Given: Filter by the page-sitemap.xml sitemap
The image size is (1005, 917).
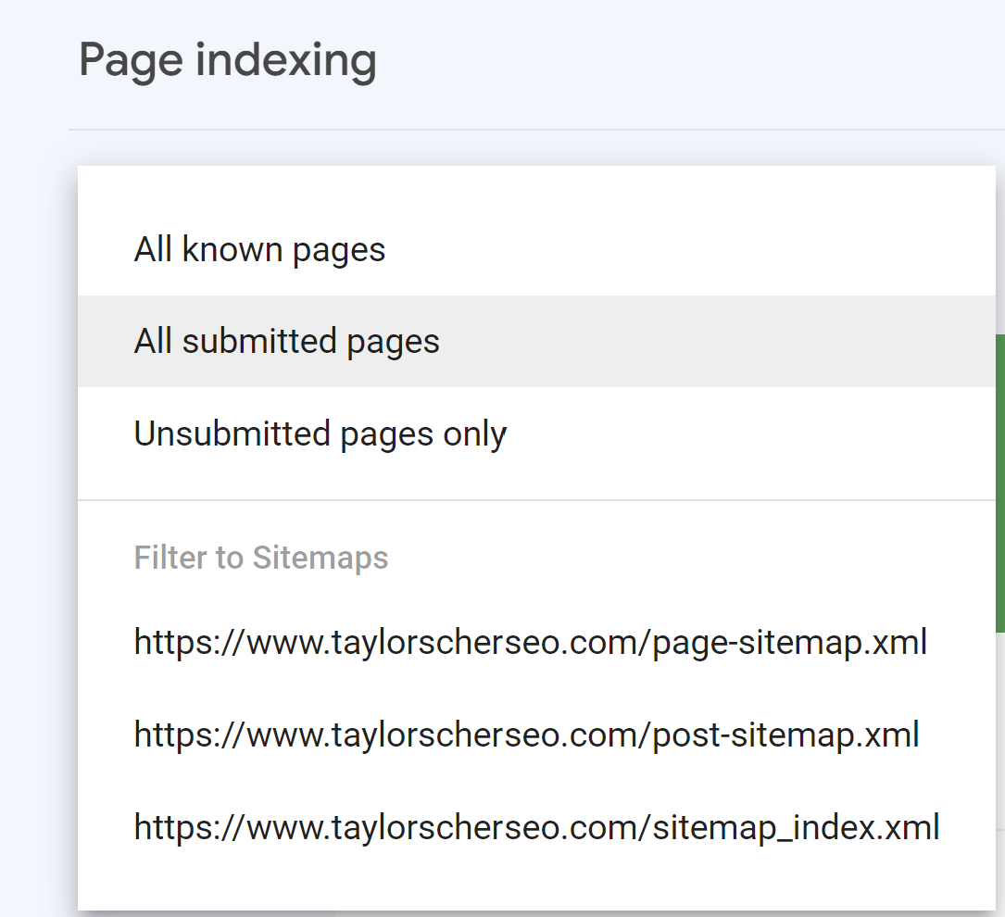Looking at the screenshot, I should [530, 642].
